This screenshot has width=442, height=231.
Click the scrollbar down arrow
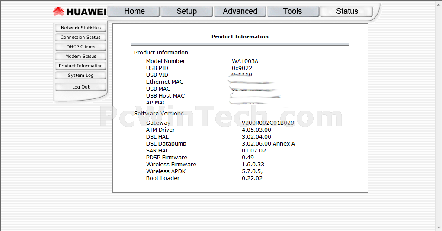point(439,228)
